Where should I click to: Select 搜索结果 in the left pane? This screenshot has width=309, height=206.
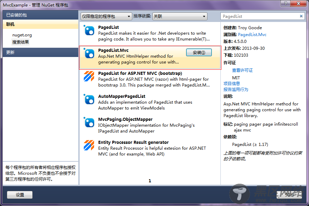[x=21, y=42]
